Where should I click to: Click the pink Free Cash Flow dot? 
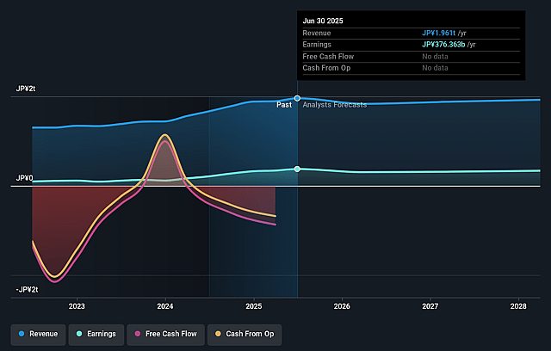pos(138,334)
